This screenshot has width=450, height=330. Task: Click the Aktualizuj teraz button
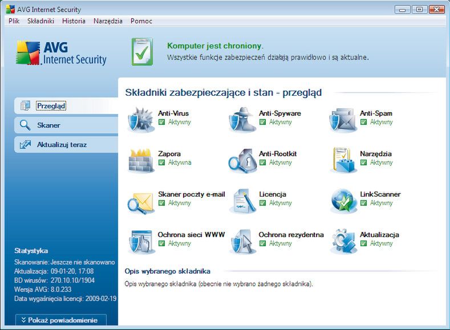(x=62, y=145)
